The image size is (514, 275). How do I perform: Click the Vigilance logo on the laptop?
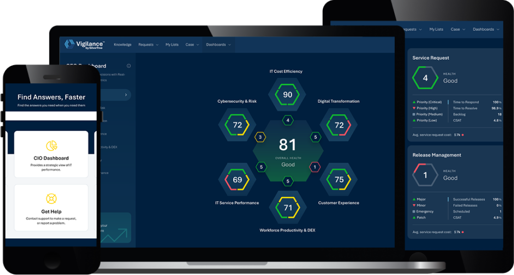coord(84,44)
